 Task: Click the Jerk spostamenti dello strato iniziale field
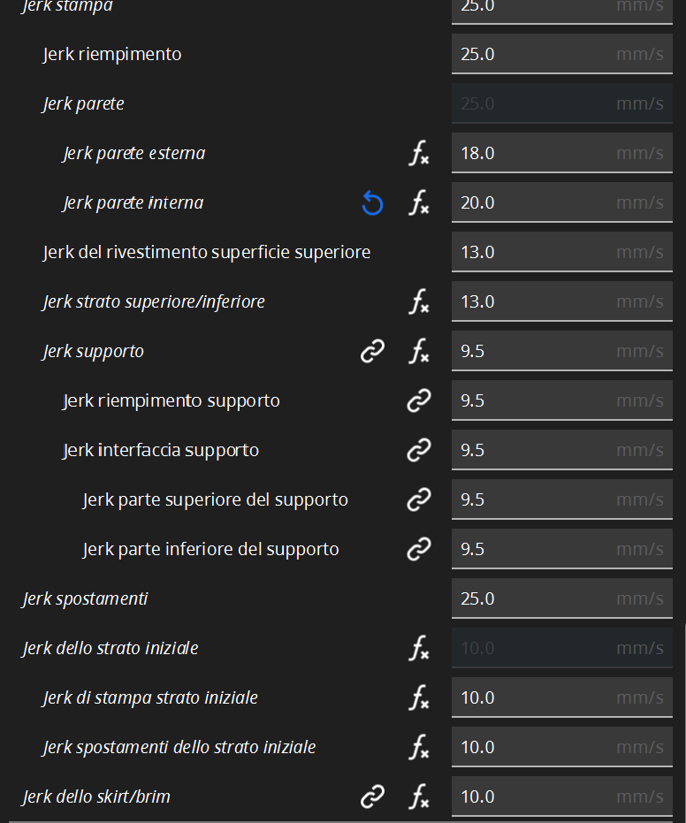click(x=560, y=747)
